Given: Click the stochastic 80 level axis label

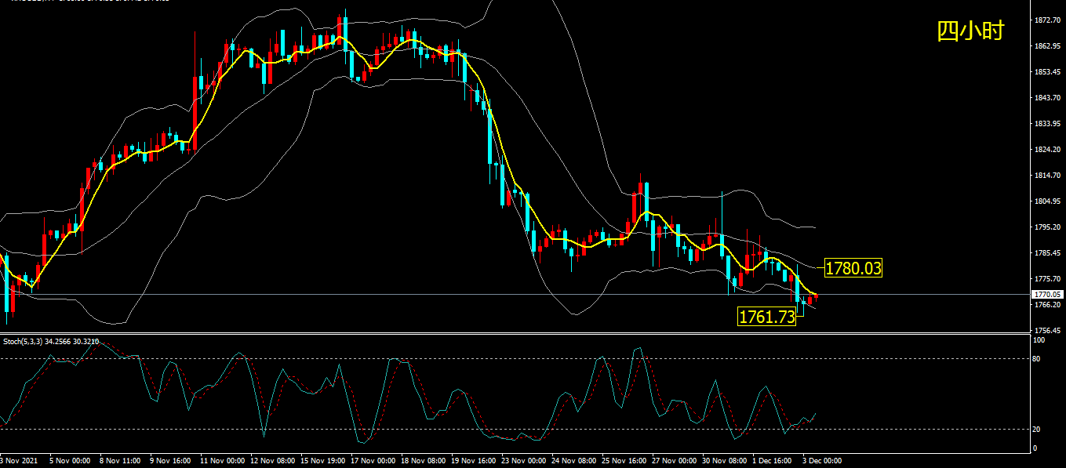Looking at the screenshot, I should [x=1039, y=358].
